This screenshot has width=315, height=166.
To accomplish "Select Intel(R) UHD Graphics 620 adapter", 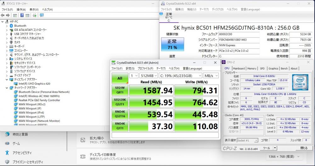I will click(34, 84).
